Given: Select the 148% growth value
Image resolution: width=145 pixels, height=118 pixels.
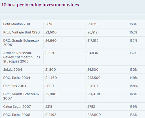Looking at the screenshot, I should (x=133, y=86).
